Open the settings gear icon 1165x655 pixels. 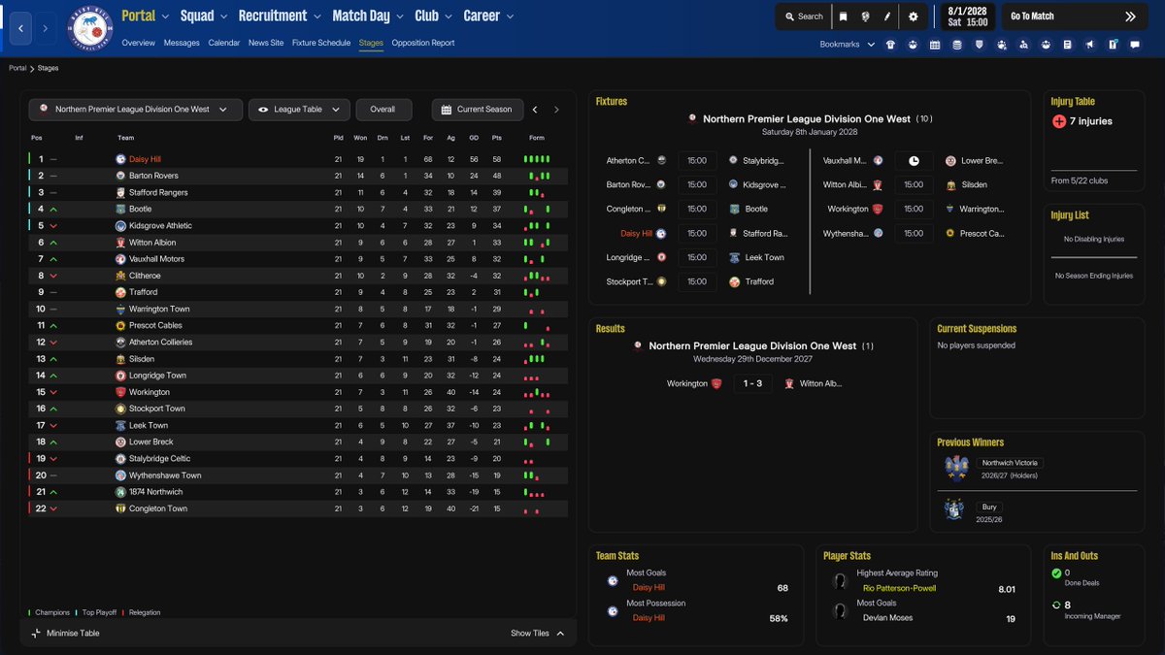(x=913, y=16)
